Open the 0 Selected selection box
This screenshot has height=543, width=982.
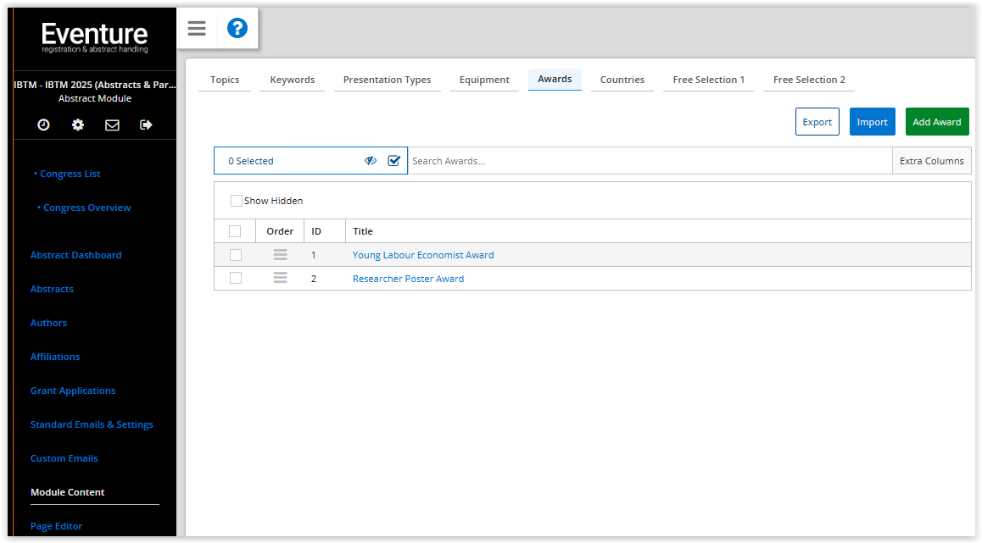(288, 161)
